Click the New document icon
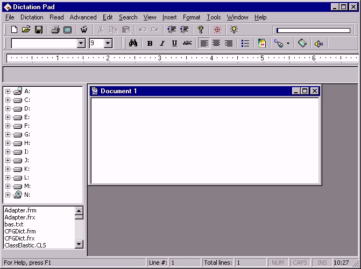361x269 pixels. [x=15, y=30]
